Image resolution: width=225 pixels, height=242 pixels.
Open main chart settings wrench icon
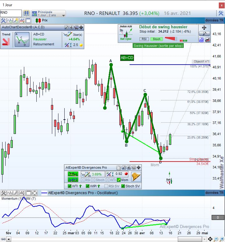tap(3, 21)
